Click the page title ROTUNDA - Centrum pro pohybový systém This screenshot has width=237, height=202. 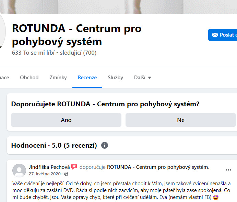[77, 35]
